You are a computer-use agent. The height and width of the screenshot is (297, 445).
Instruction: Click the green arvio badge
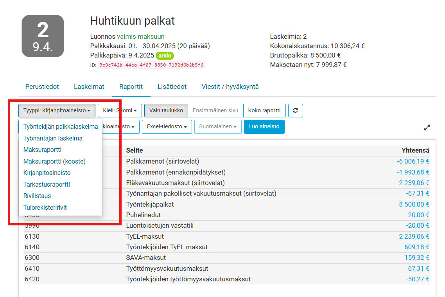(x=165, y=56)
